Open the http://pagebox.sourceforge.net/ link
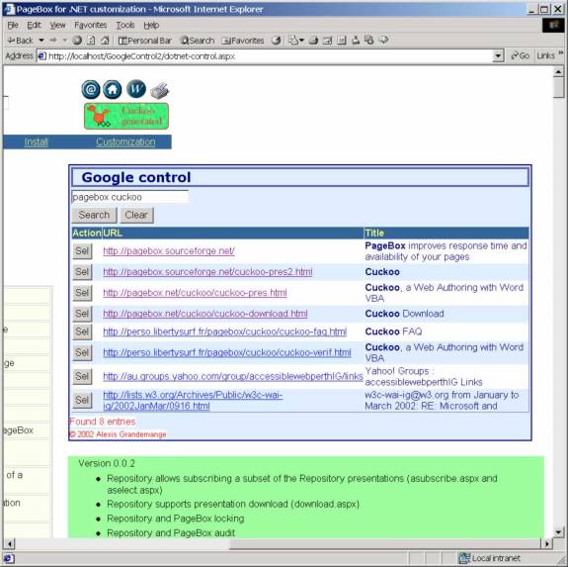 pos(169,251)
